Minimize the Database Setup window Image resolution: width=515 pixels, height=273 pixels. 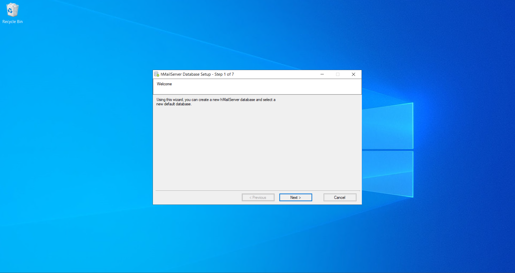tap(322, 74)
